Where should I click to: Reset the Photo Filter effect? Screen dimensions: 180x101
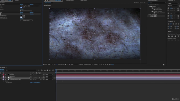pos(21,4)
